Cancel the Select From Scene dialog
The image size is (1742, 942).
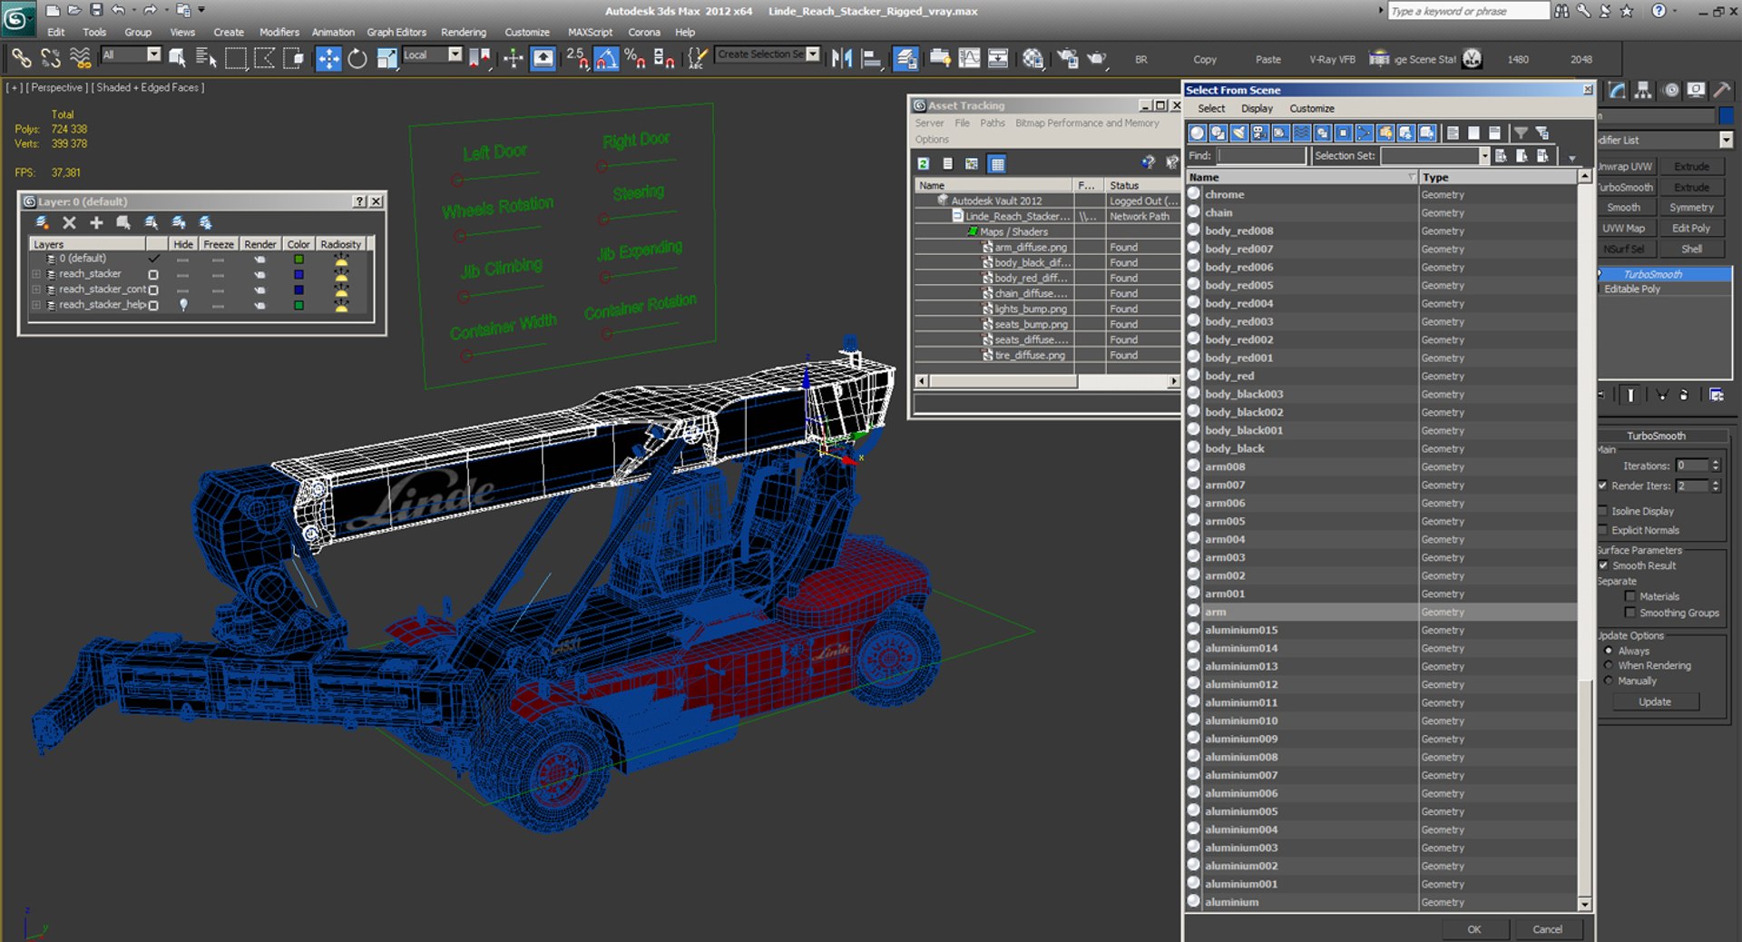(1547, 929)
